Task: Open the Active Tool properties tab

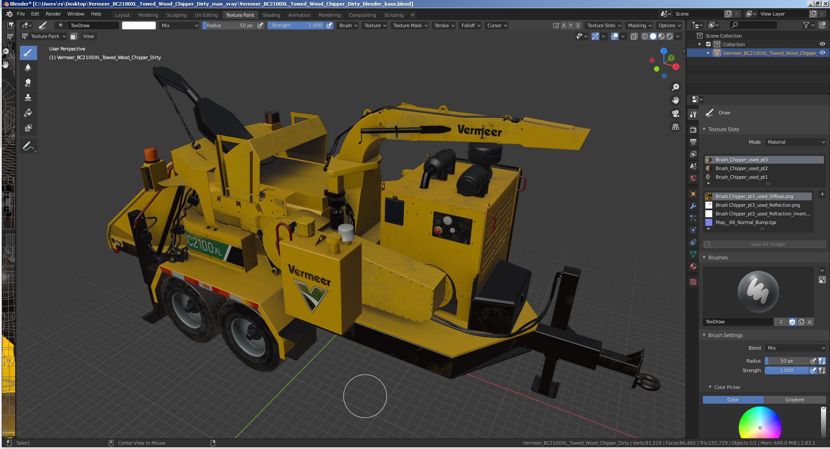Action: pyautogui.click(x=693, y=114)
